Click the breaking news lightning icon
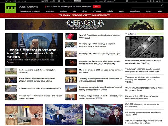The image size is (168, 126). point(46,6)
